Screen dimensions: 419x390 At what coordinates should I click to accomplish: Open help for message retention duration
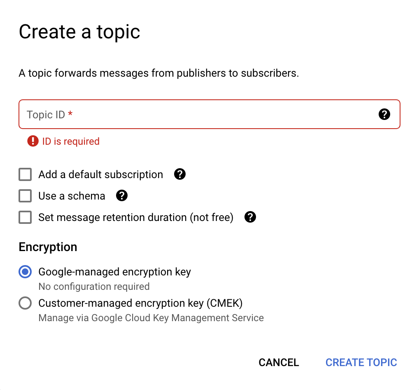[x=250, y=217]
